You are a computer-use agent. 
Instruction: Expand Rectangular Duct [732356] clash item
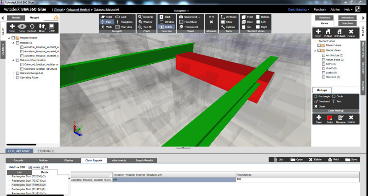[9, 177]
